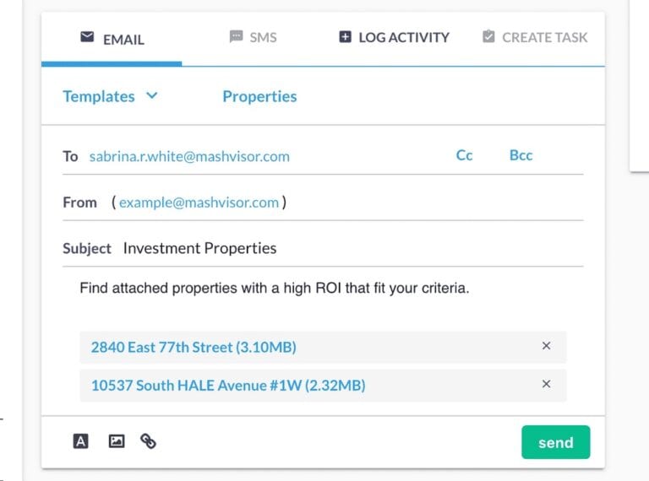Expand the Templates dropdown

pos(110,96)
